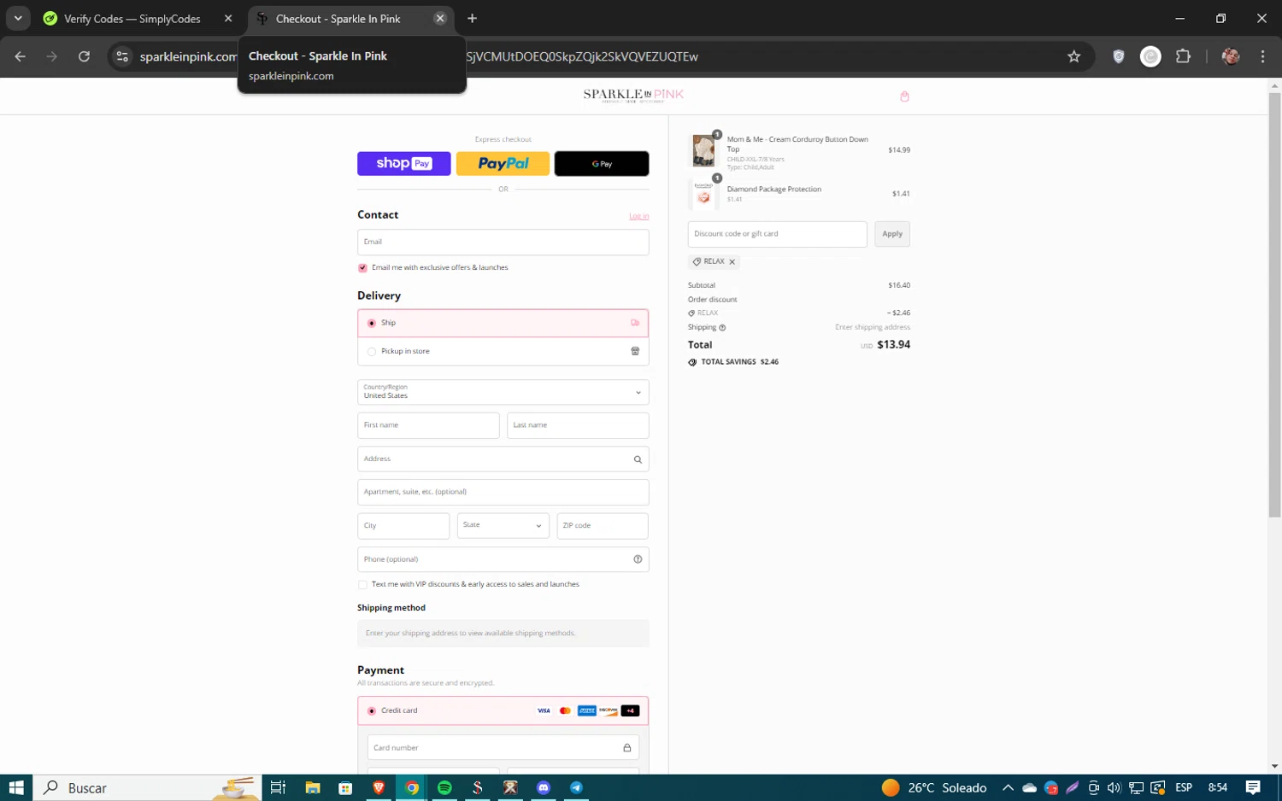Click the address search magnifier icon
This screenshot has height=801, width=1282.
(638, 459)
